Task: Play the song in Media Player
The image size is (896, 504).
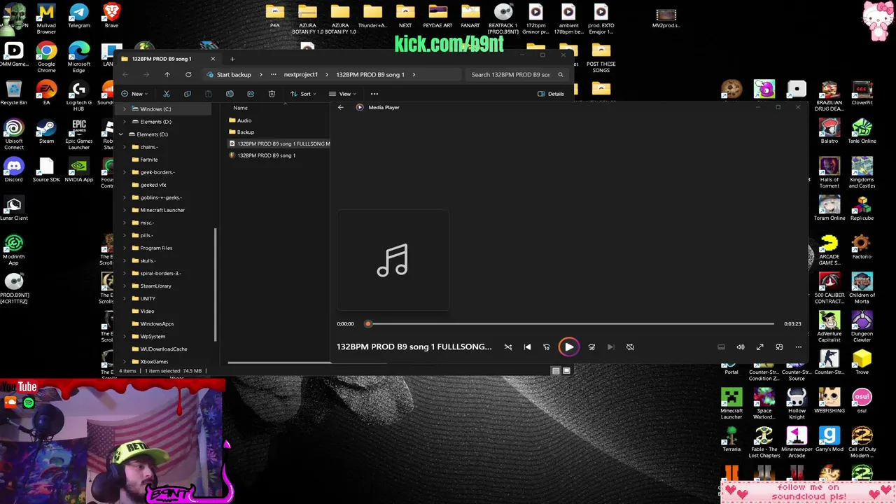Action: click(x=568, y=347)
